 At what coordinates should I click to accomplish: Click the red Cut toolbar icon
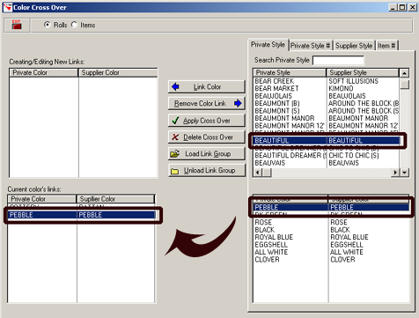[17, 25]
